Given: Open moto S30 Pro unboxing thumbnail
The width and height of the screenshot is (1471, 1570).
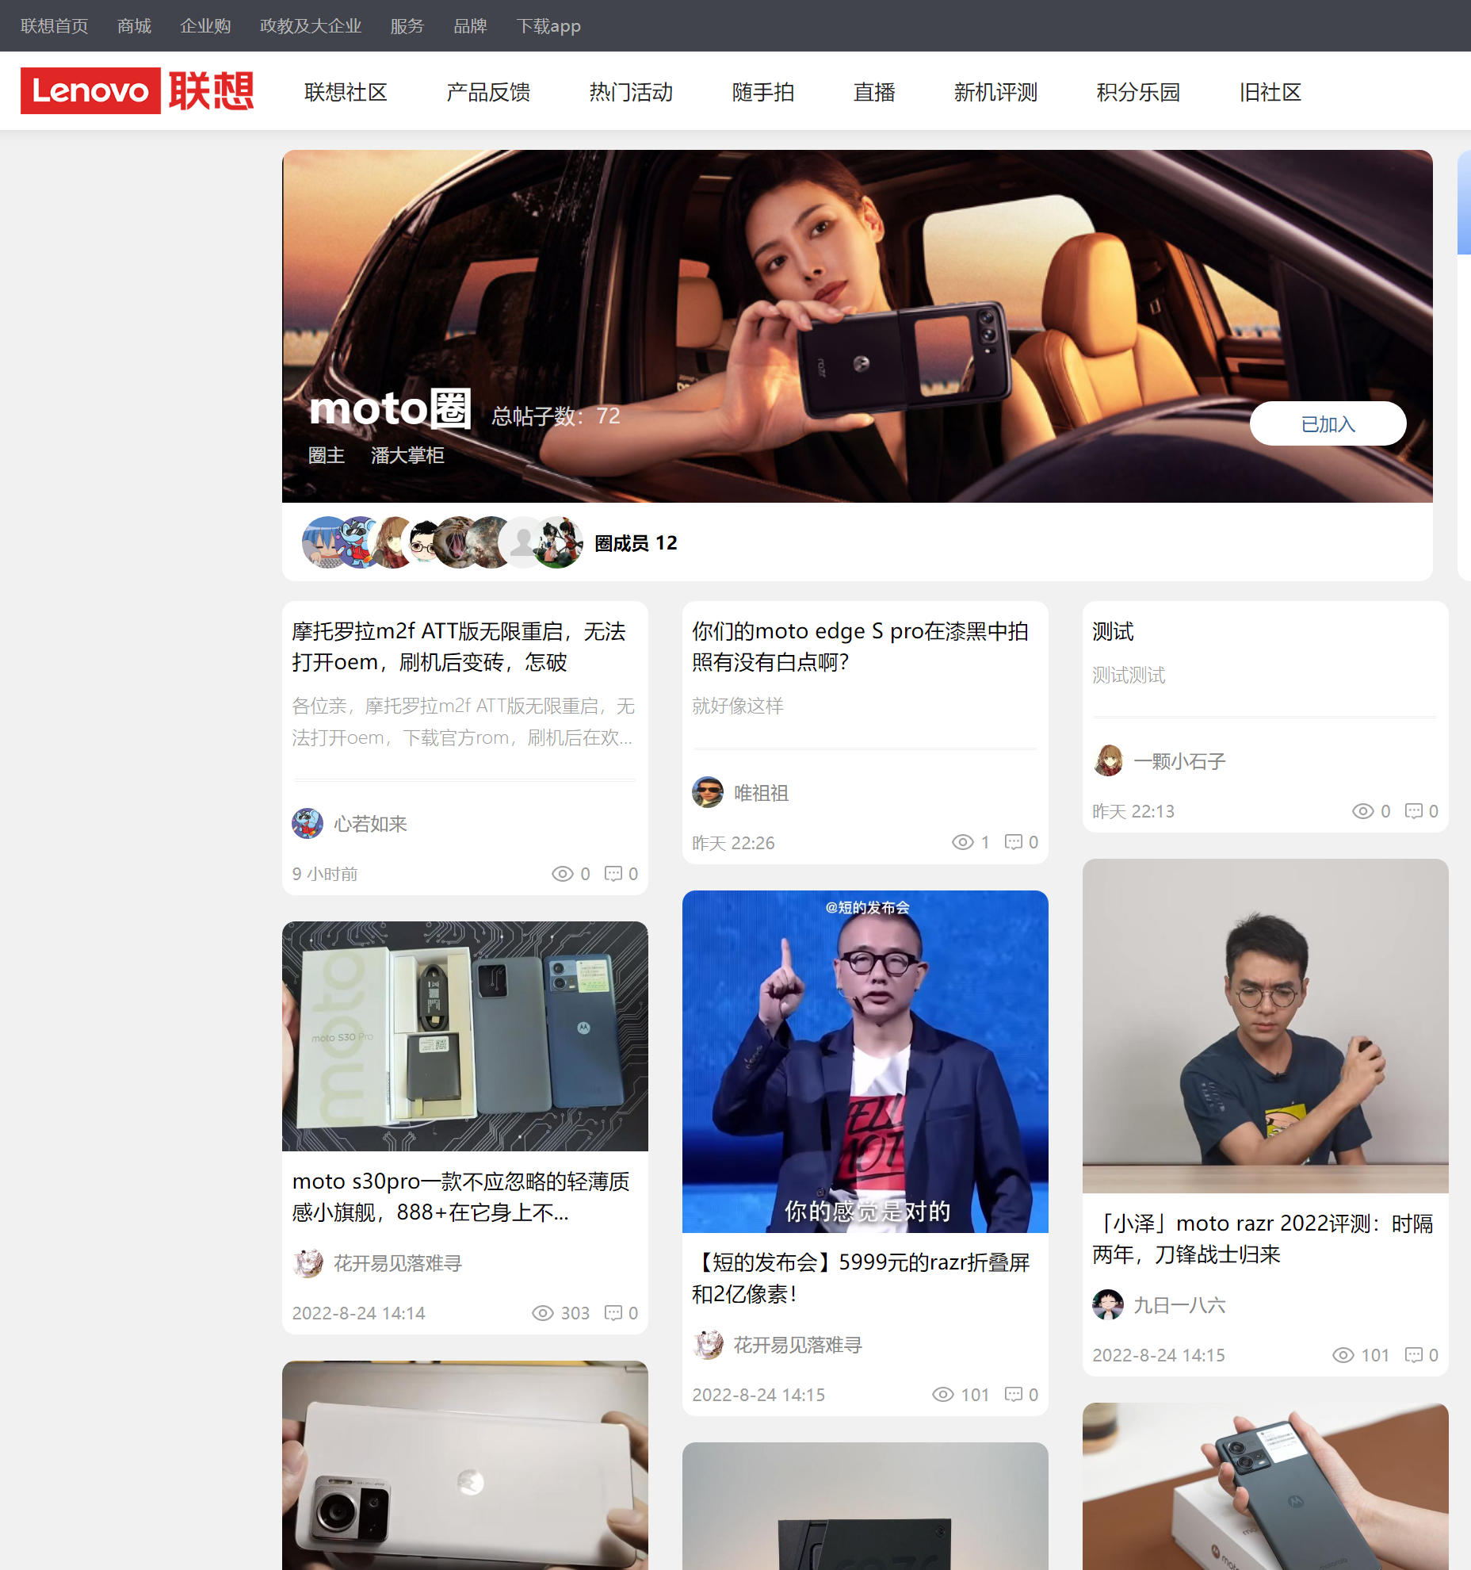Looking at the screenshot, I should coord(465,1036).
